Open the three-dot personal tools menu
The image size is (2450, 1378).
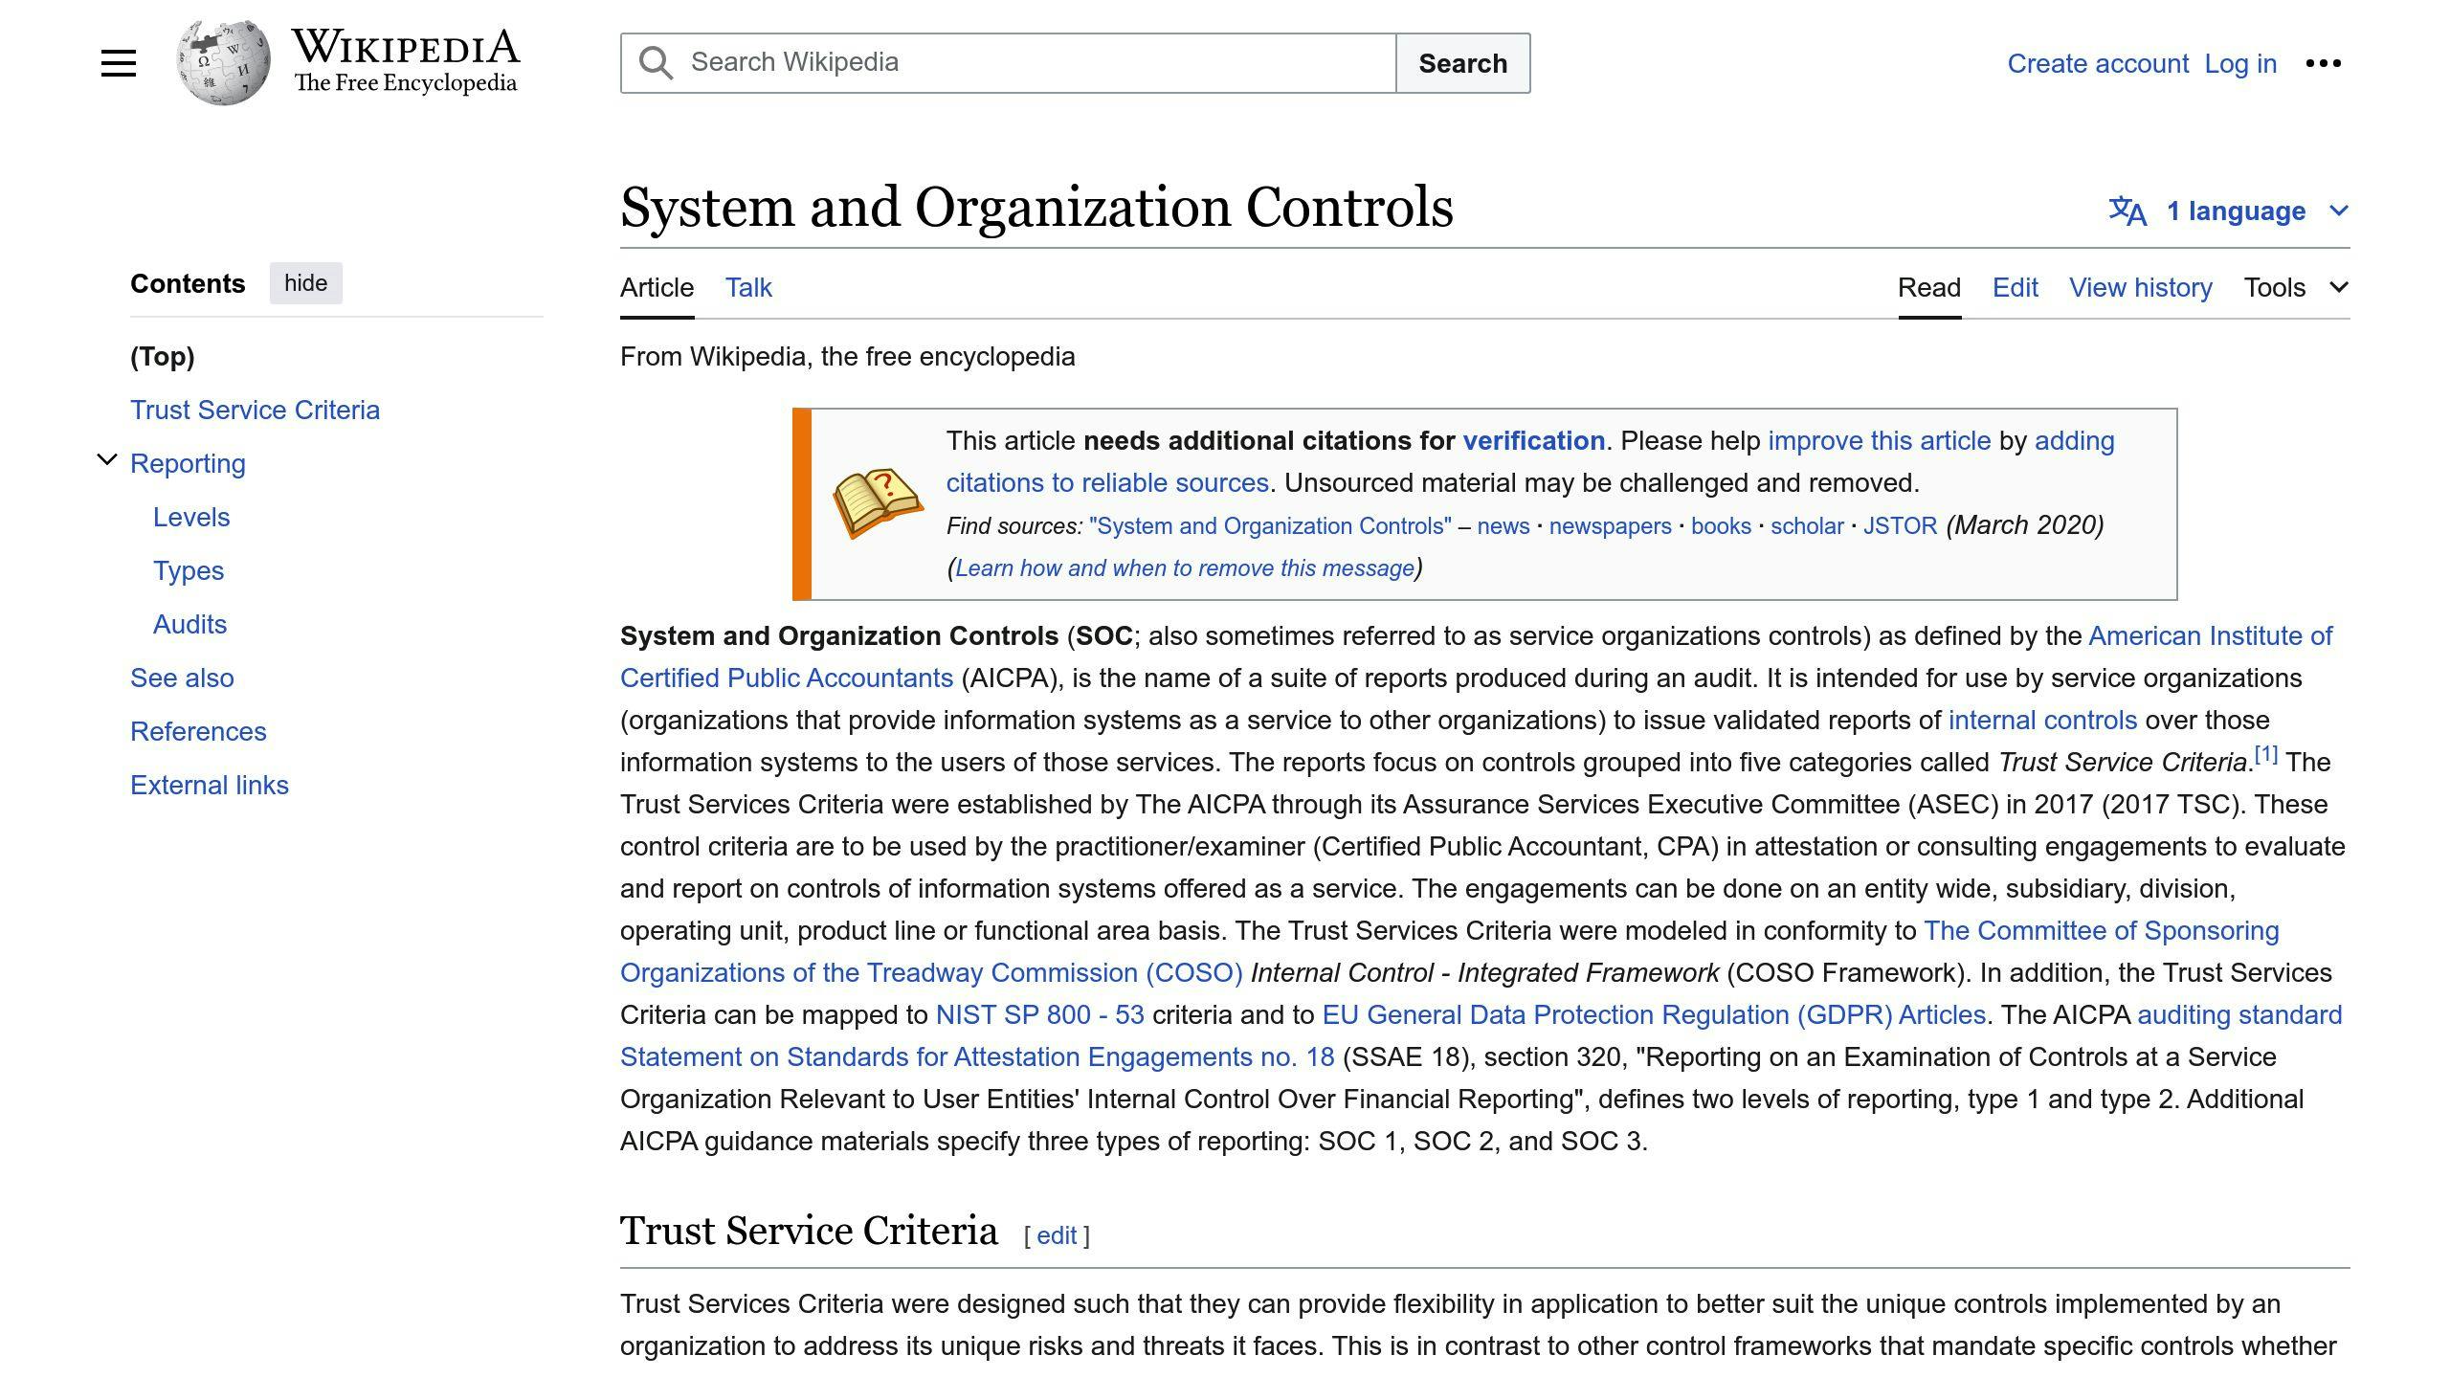[x=2323, y=63]
